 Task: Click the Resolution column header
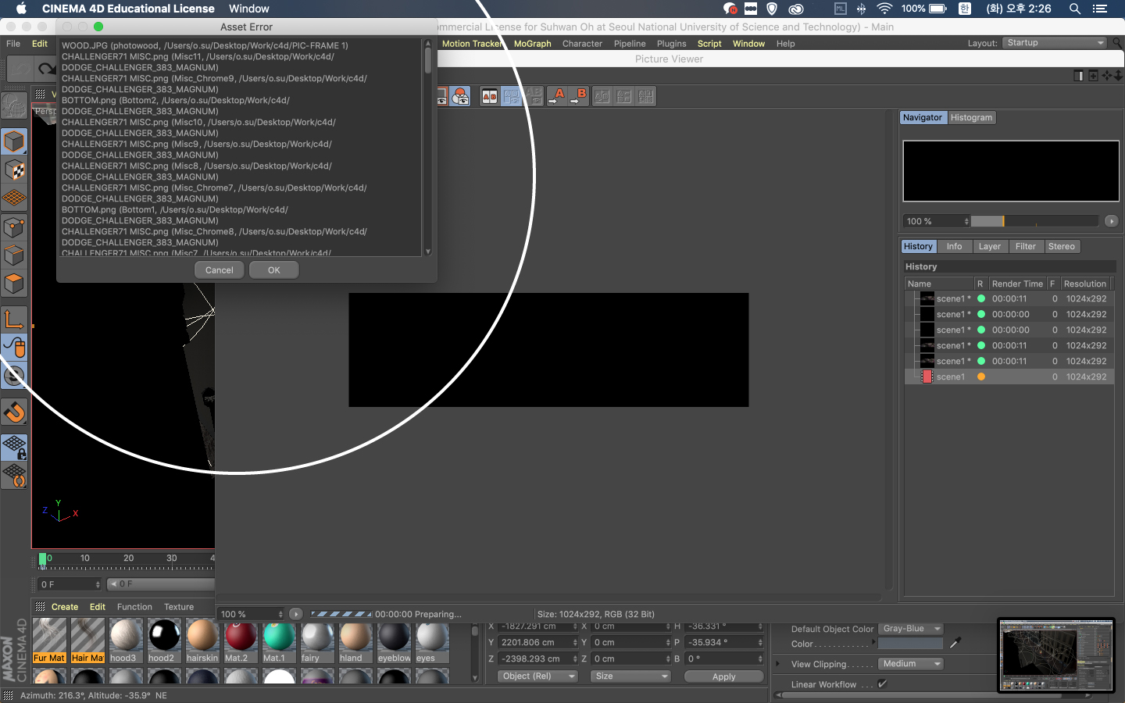coord(1084,284)
